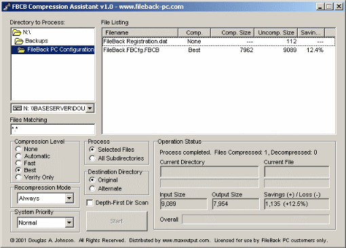Open Recompression Mode dropdown arrow

(69, 199)
